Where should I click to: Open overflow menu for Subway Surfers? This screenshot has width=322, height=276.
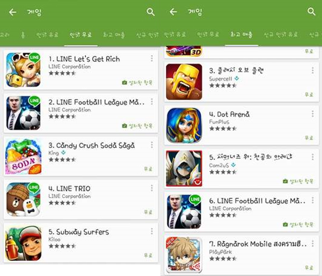pos(152,231)
